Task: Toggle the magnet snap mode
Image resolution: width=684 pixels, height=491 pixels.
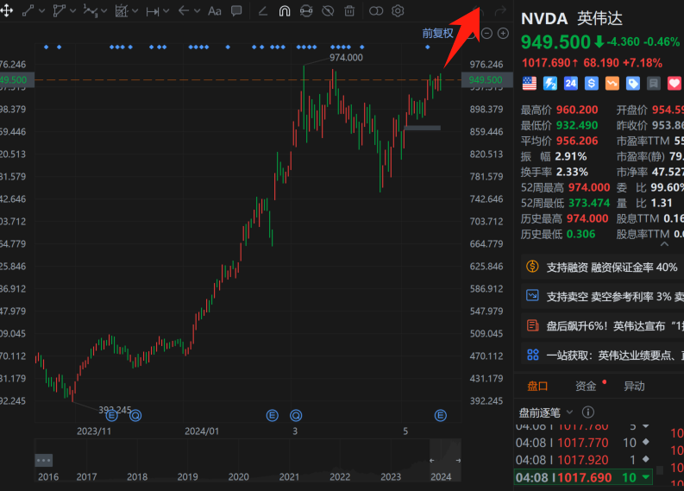Action: 285,11
